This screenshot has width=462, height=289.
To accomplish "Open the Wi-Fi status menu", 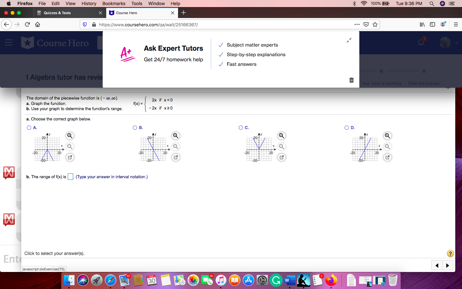I will [364, 4].
